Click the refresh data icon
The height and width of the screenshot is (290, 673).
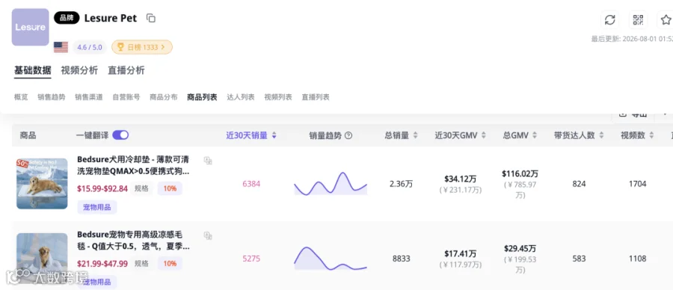[x=609, y=19]
